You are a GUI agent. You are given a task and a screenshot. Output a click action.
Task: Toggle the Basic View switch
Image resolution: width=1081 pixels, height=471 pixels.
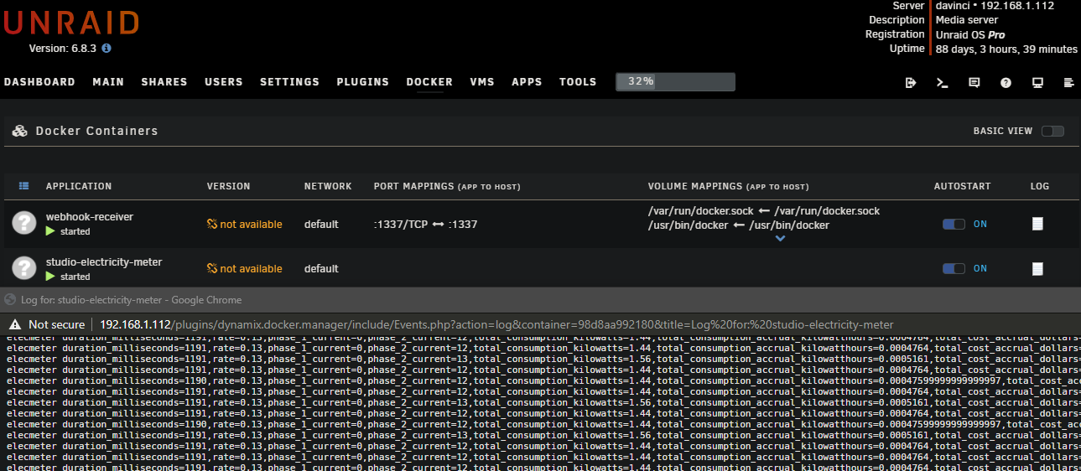pos(1052,131)
